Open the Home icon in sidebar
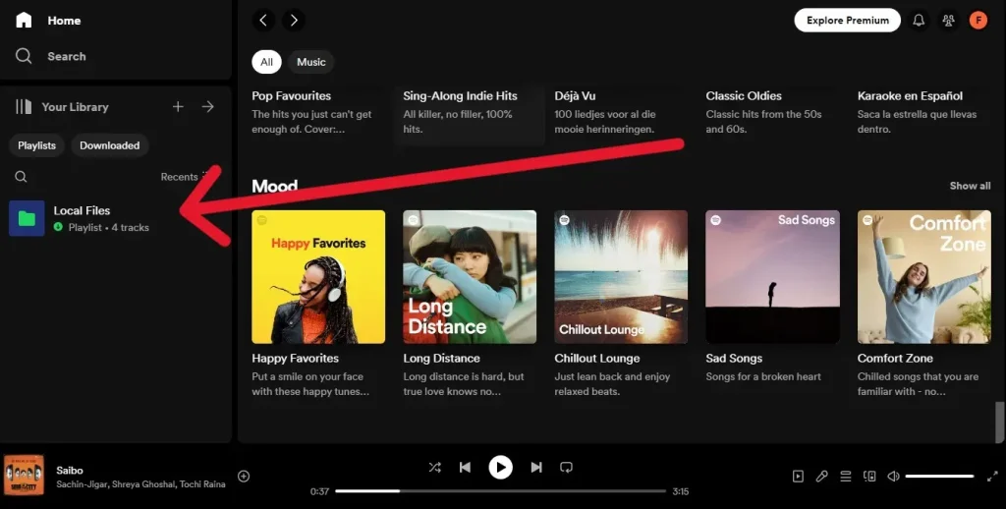This screenshot has height=509, width=1006. pos(24,20)
